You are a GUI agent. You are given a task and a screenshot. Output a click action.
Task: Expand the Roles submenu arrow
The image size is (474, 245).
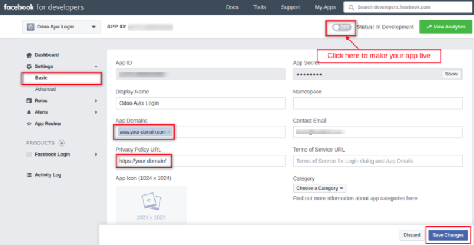[x=96, y=101]
